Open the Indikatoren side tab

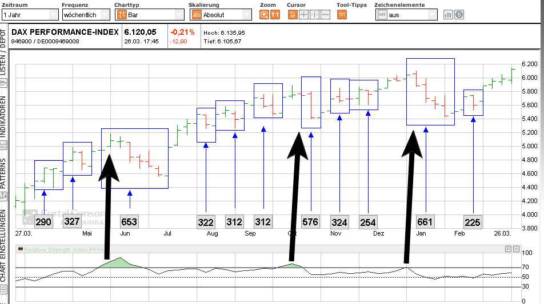3,116
